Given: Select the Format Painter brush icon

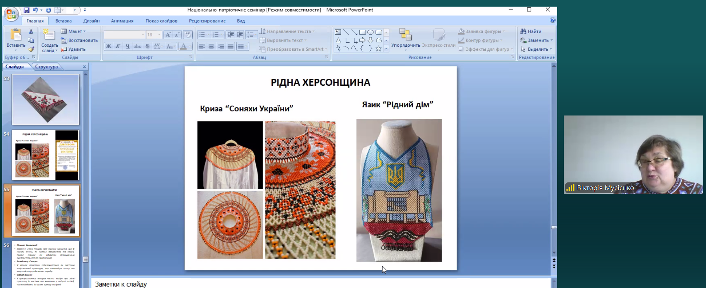Looking at the screenshot, I should tap(31, 49).
